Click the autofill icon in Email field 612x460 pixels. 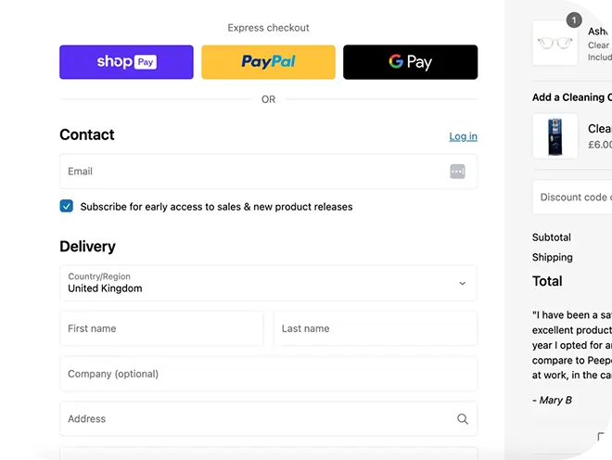coord(457,172)
